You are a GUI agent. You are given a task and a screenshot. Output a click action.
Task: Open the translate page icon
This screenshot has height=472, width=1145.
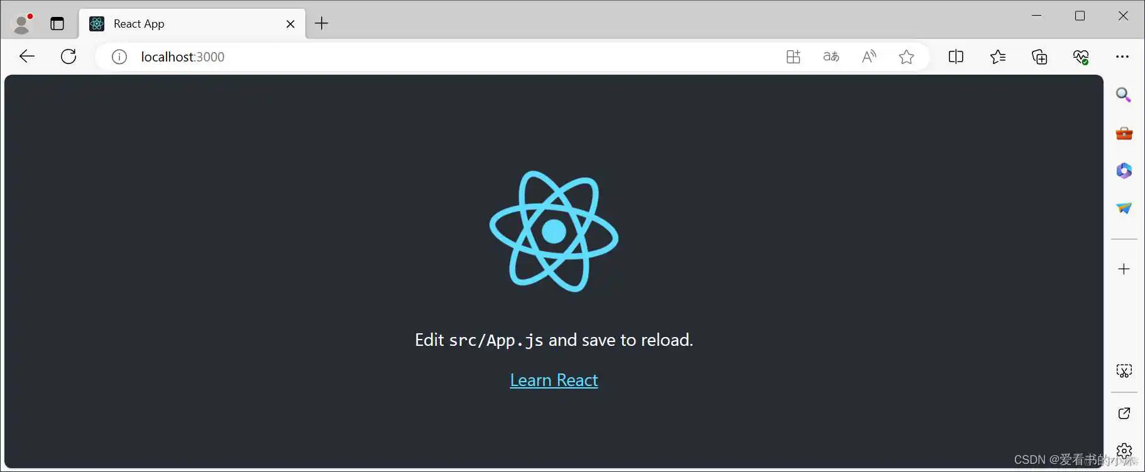coord(831,56)
